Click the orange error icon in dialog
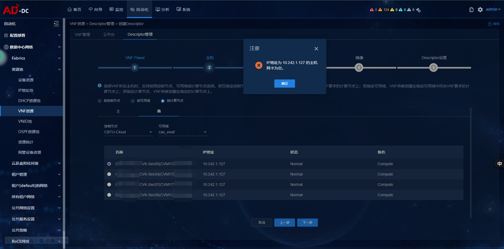 tap(259, 65)
